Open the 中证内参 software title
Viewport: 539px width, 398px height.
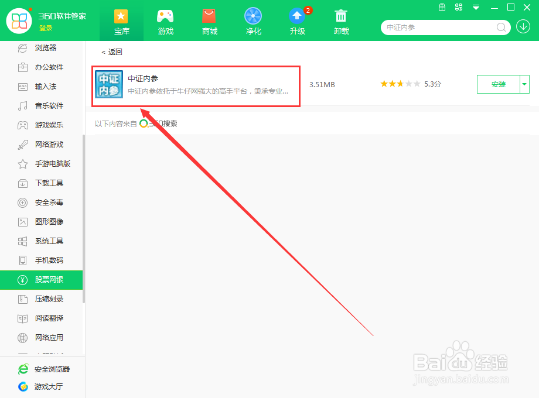tap(143, 78)
